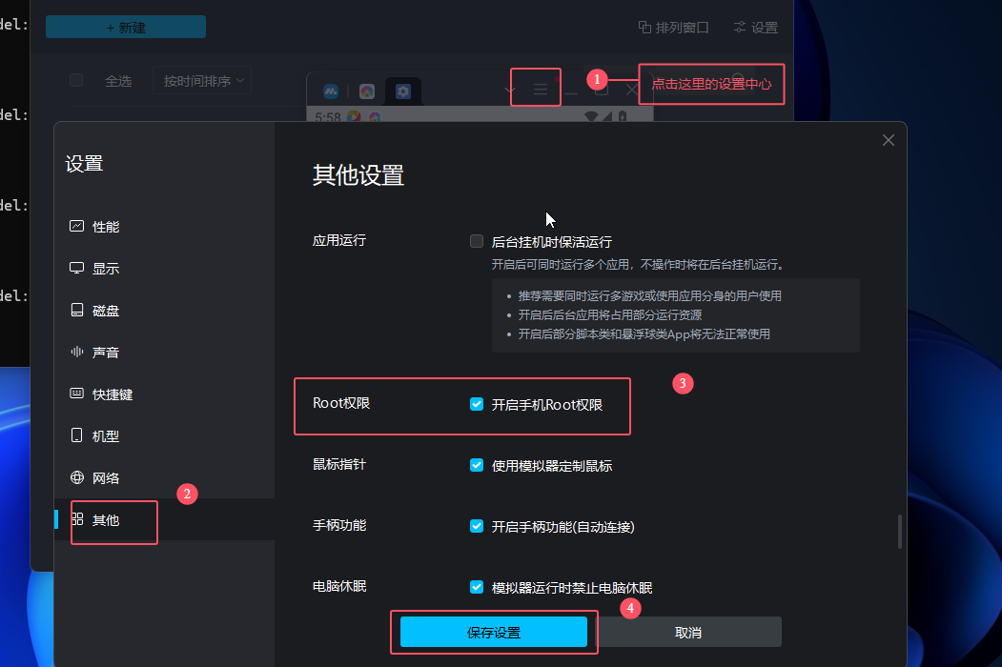Toggle the 全选 checkbox in the background window
This screenshot has width=1002, height=667.
[x=76, y=80]
